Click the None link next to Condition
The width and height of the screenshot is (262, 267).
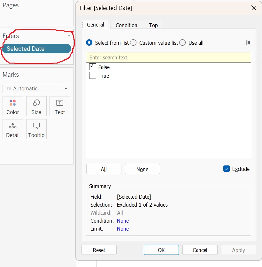pyautogui.click(x=123, y=221)
